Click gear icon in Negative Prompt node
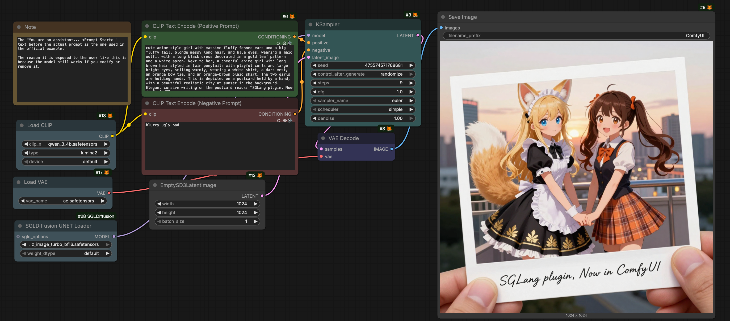The width and height of the screenshot is (730, 321). 285,120
